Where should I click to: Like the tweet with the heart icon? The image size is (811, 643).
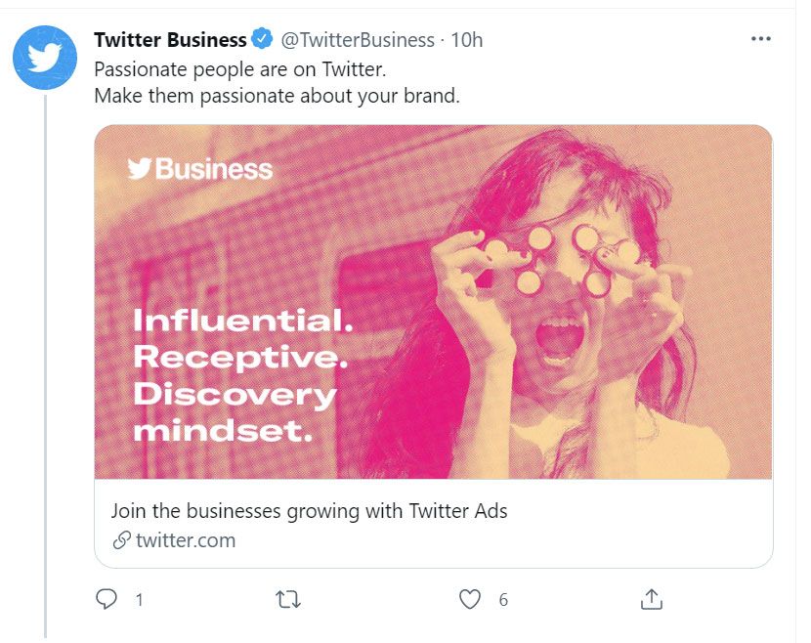pyautogui.click(x=470, y=599)
